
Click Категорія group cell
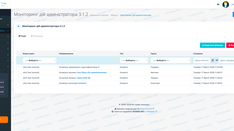click(155, 83)
